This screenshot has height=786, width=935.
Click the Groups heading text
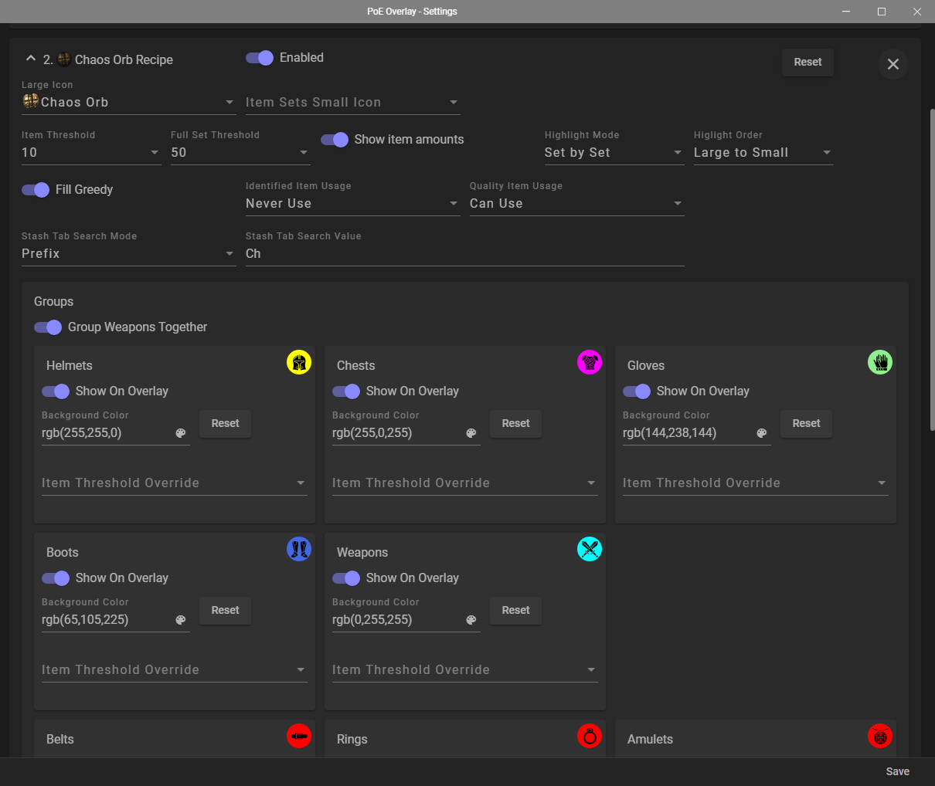click(x=53, y=302)
